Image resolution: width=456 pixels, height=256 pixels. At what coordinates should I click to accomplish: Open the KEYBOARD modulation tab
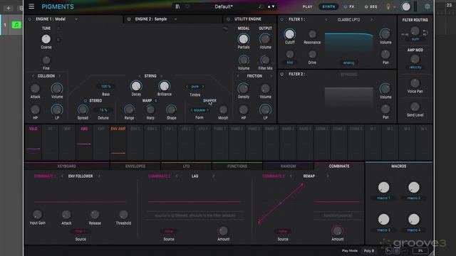click(66, 166)
